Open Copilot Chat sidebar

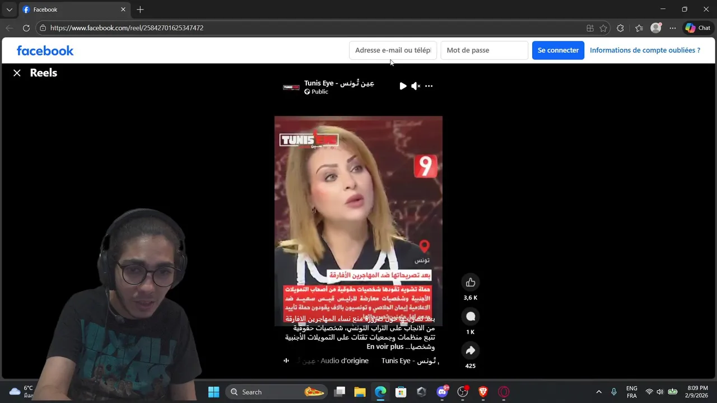click(697, 28)
